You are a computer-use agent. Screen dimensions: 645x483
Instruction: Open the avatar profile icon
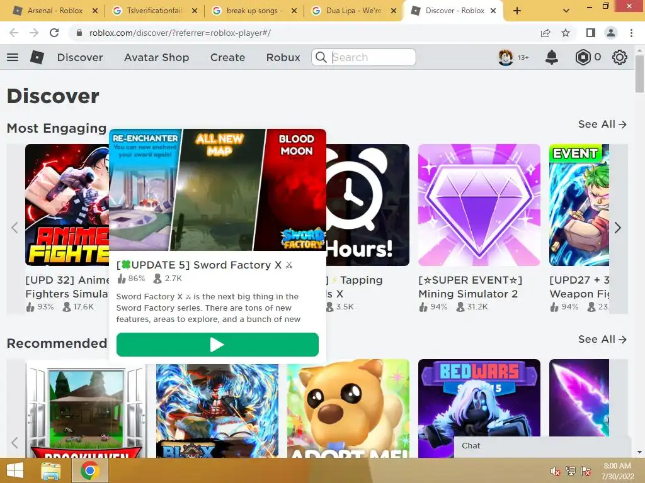tap(506, 57)
